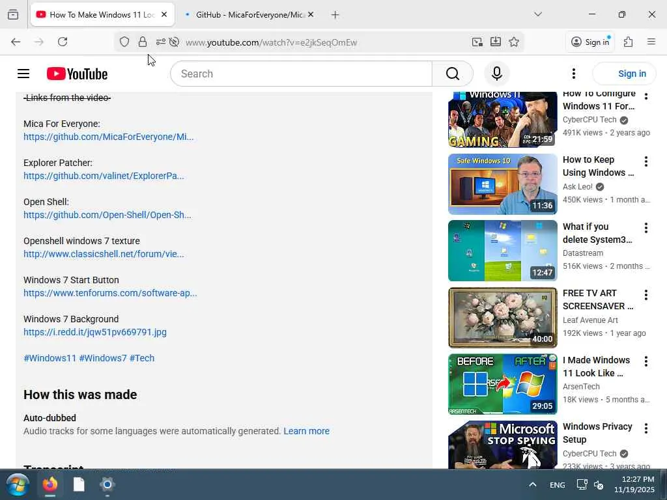The width and height of the screenshot is (667, 500).
Task: Open the Explorer Patcher GitHub link
Action: click(x=104, y=176)
